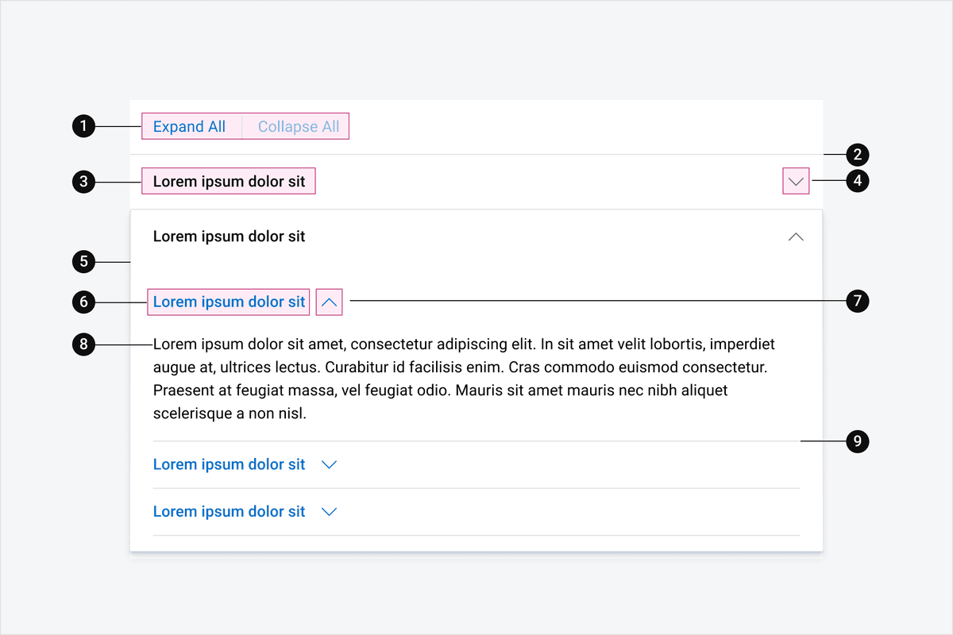Click annotation marker number 1
The image size is (953, 635).
click(x=83, y=127)
